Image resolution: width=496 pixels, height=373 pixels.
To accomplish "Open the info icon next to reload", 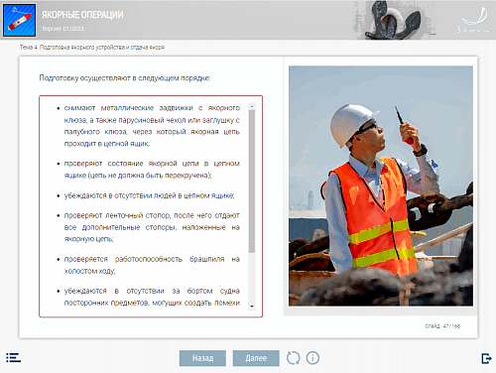I will 312,358.
